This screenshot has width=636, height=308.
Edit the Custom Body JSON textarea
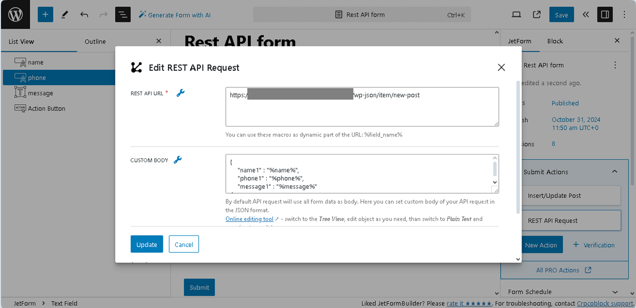[362, 174]
